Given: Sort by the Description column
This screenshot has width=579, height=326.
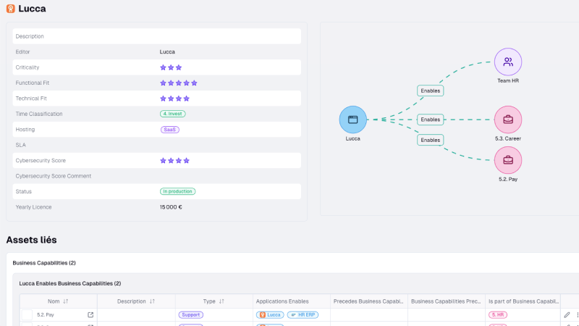Looking at the screenshot, I should 152,301.
